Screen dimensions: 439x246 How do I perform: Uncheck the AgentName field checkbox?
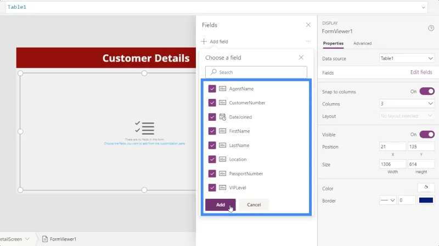pos(212,88)
